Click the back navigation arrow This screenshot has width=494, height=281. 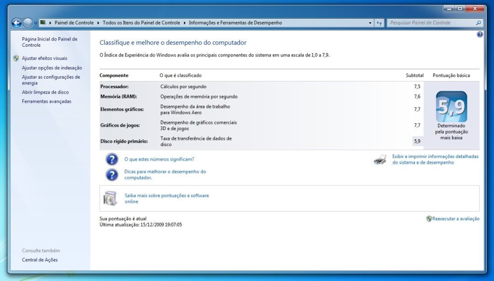tap(16, 22)
